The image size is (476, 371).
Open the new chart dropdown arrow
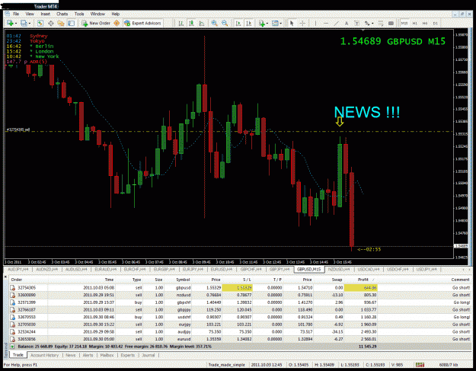tap(15, 24)
